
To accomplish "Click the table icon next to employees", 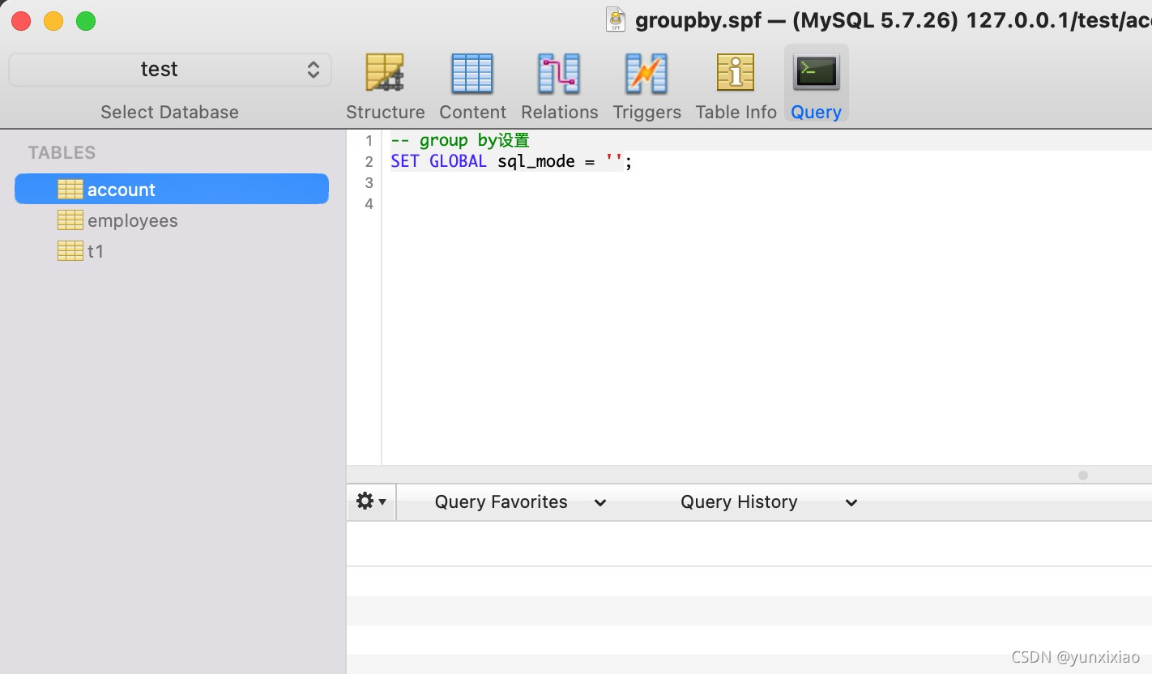I will (70, 220).
